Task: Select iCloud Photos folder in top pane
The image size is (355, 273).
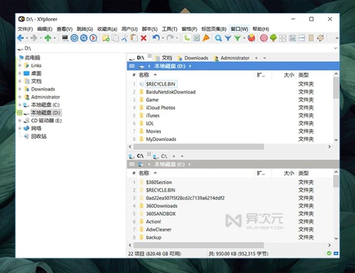Action: pyautogui.click(x=160, y=108)
